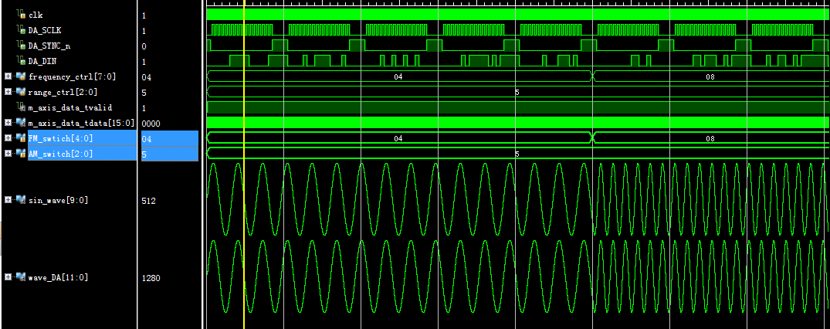
Task: Click the wave_DA bus icon
Action: coord(20,277)
